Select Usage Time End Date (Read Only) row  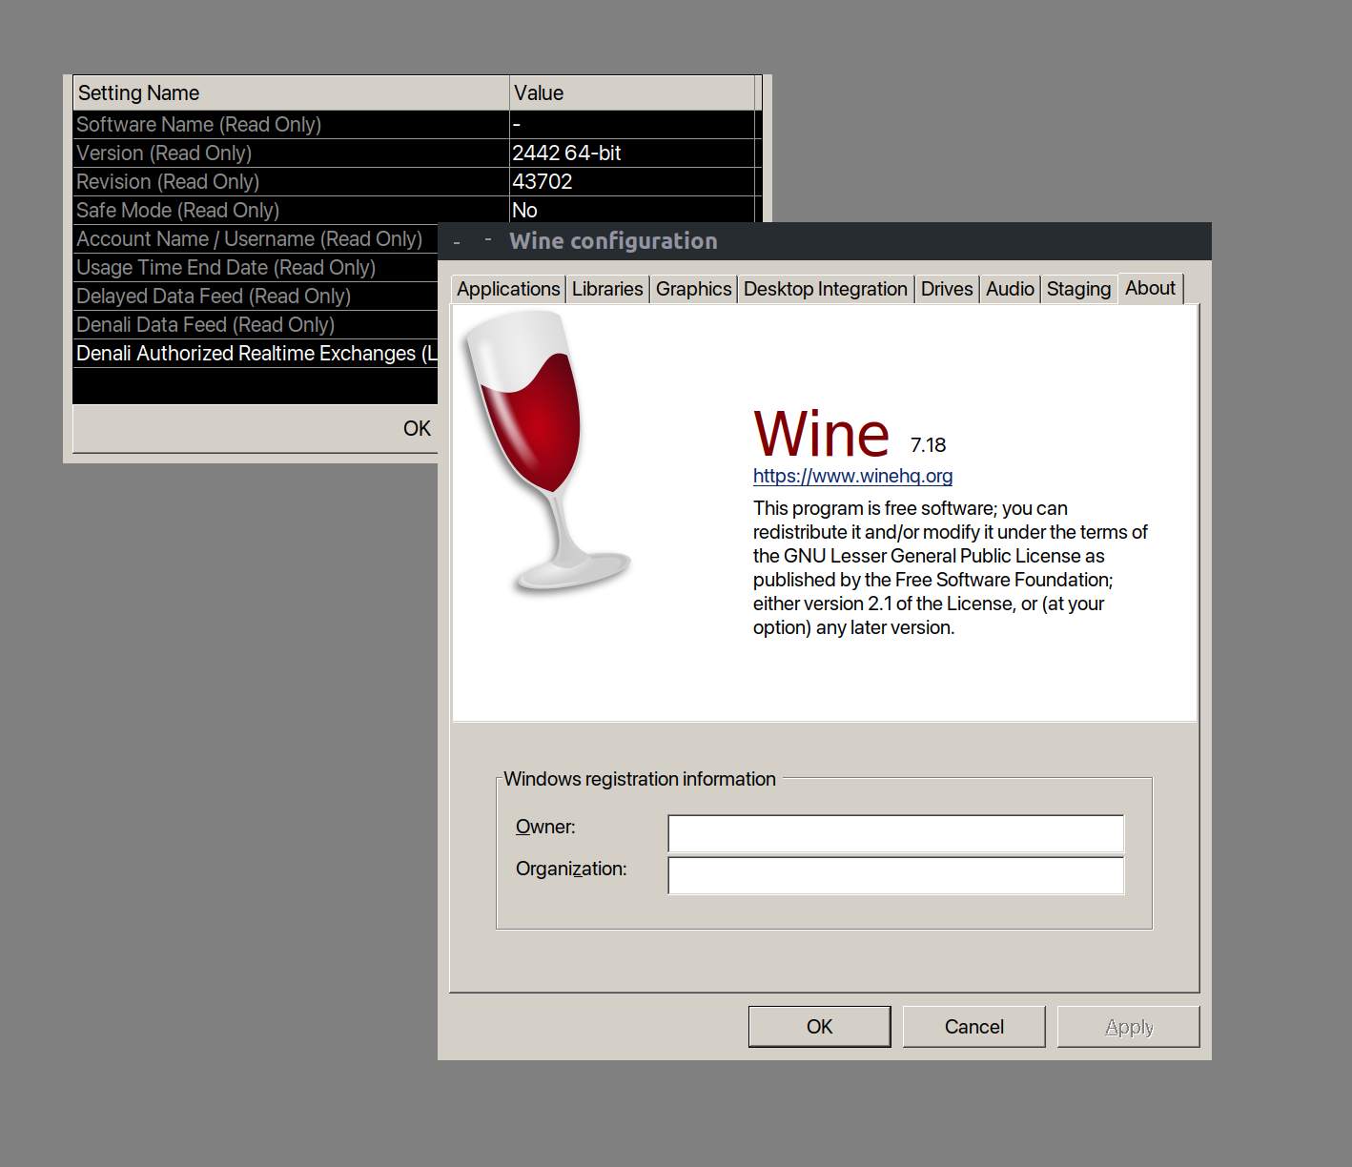point(256,268)
